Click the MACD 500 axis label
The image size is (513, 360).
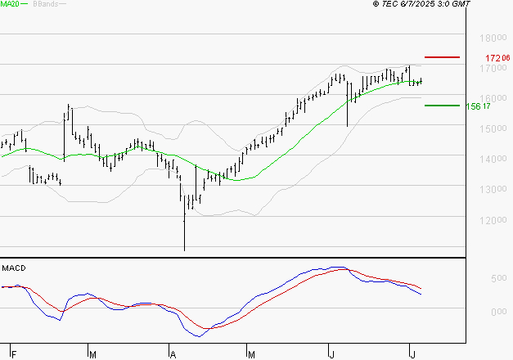click(x=499, y=278)
